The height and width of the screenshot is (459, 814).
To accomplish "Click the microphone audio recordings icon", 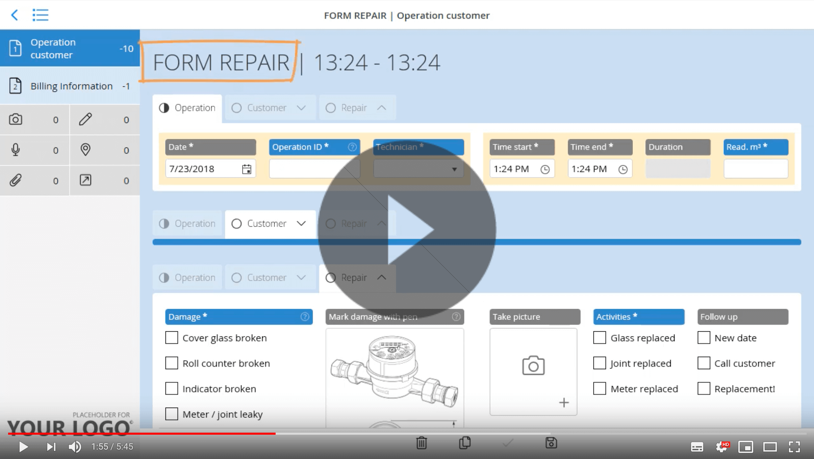I will pyautogui.click(x=16, y=150).
